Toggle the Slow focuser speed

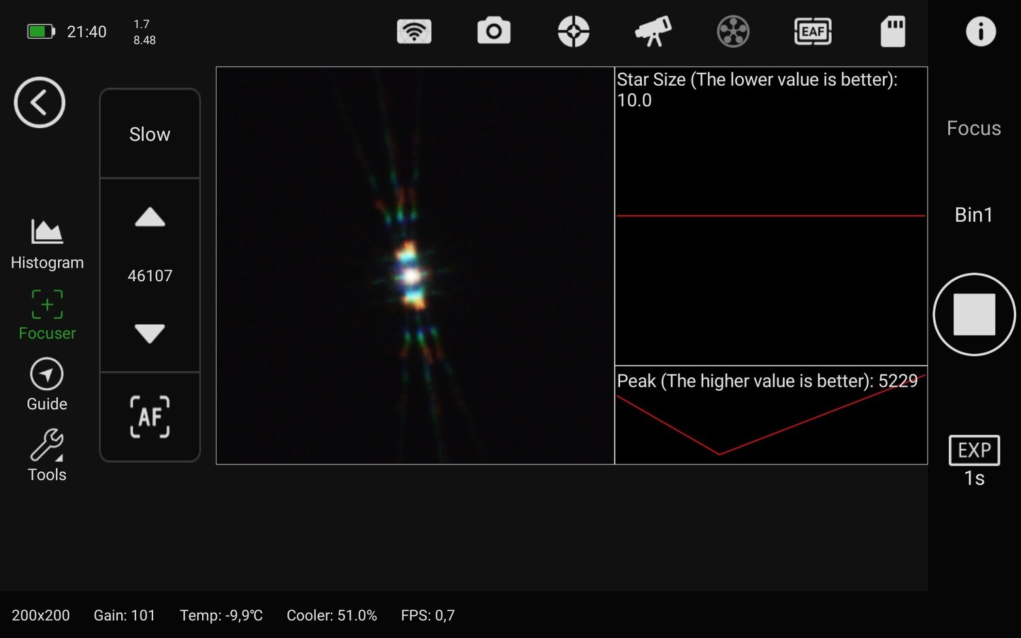[149, 133]
